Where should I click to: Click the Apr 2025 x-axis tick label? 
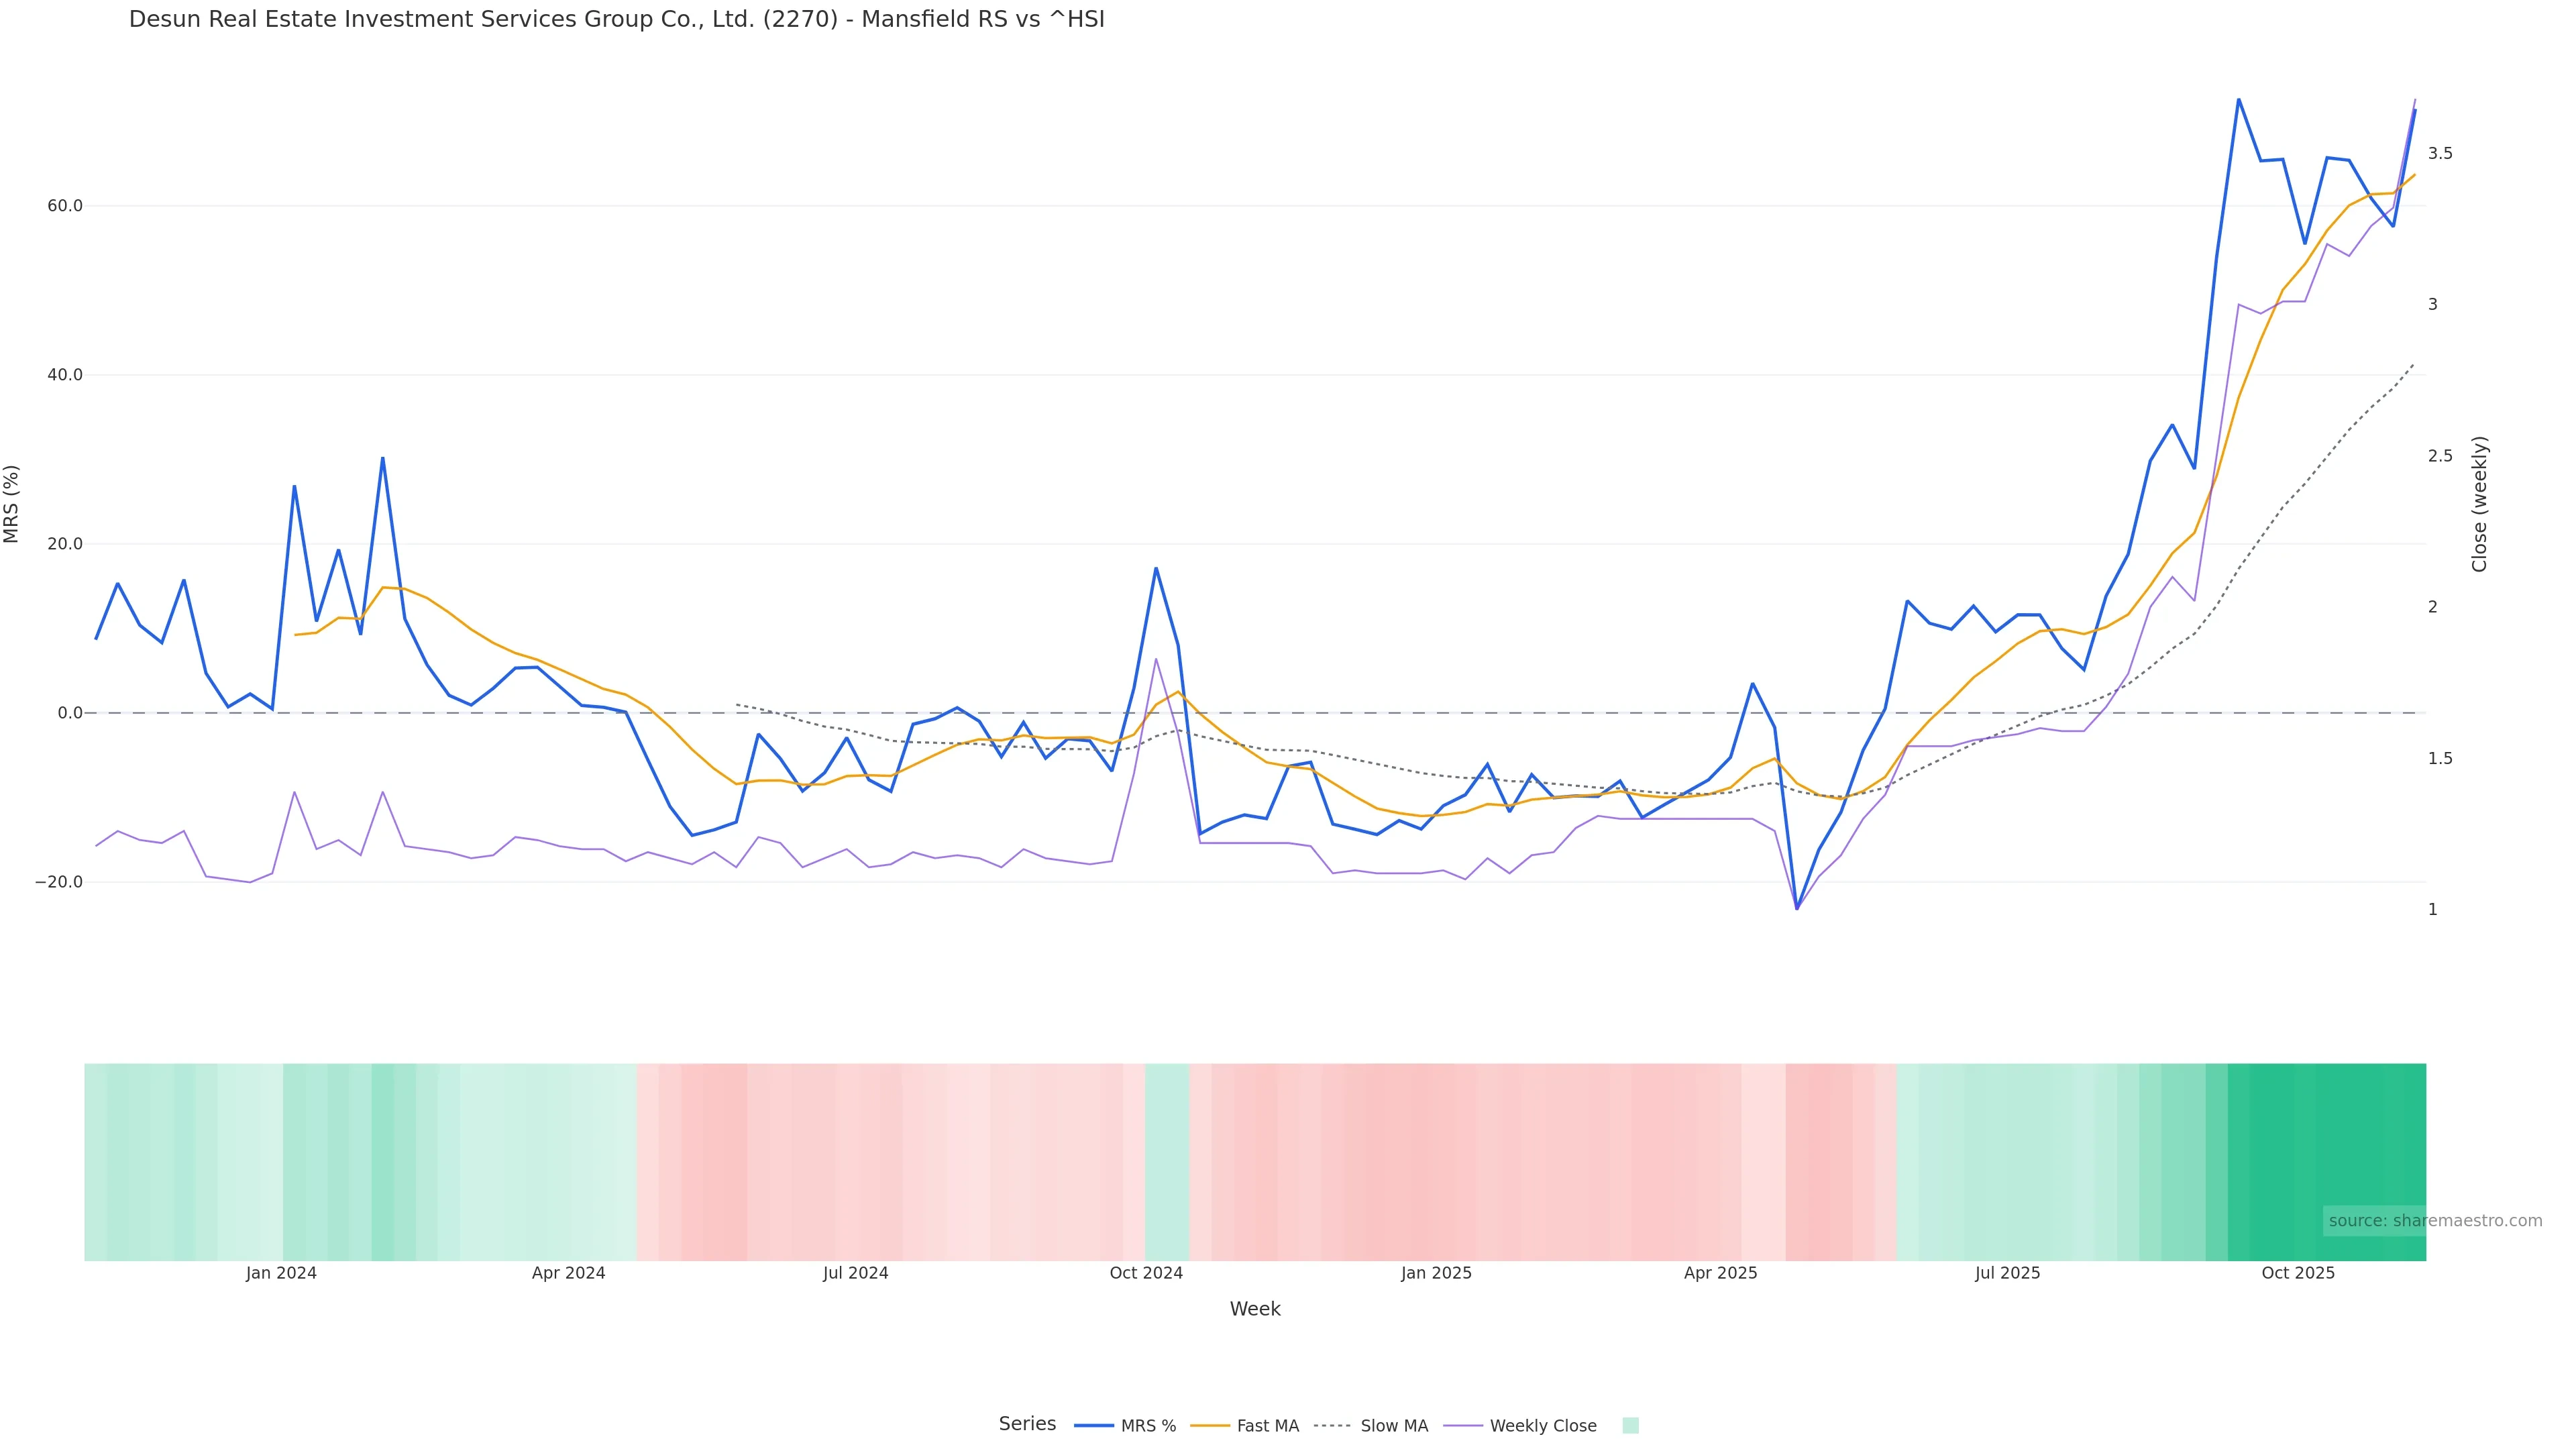click(1720, 1274)
